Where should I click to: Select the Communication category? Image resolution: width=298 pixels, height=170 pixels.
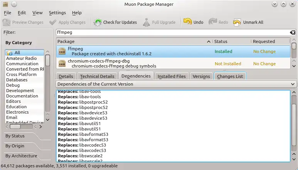[22, 64]
